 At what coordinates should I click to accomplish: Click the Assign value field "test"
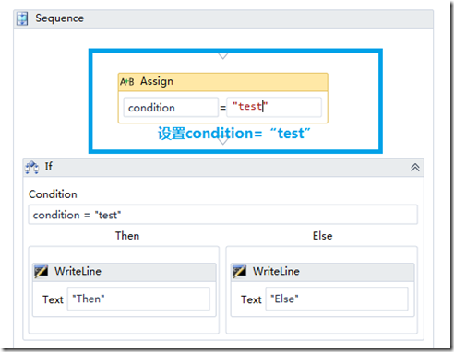tap(274, 107)
